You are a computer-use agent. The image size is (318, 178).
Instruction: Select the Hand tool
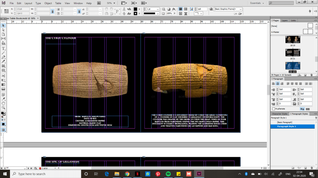click(x=3, y=103)
